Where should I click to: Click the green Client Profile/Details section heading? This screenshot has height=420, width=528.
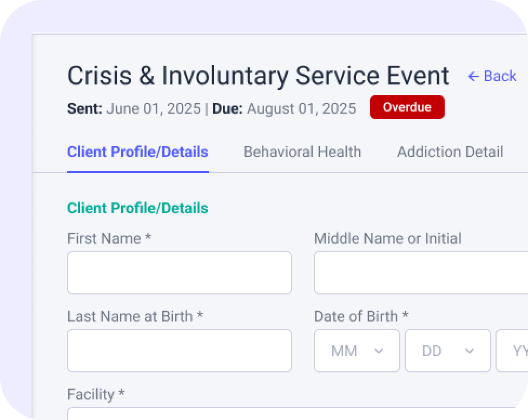click(x=137, y=208)
